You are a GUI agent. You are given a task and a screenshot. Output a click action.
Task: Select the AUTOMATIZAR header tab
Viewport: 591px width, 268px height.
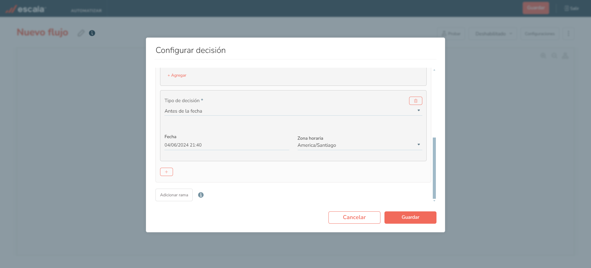86,10
